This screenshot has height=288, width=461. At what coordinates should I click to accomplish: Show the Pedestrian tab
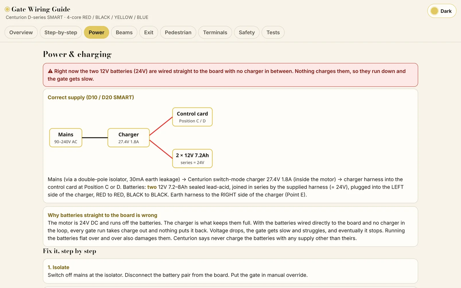[178, 32]
